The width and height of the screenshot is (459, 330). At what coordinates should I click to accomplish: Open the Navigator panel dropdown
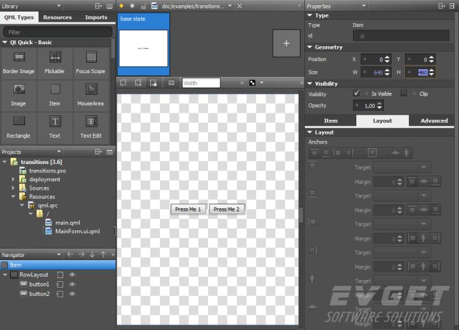tap(59, 254)
